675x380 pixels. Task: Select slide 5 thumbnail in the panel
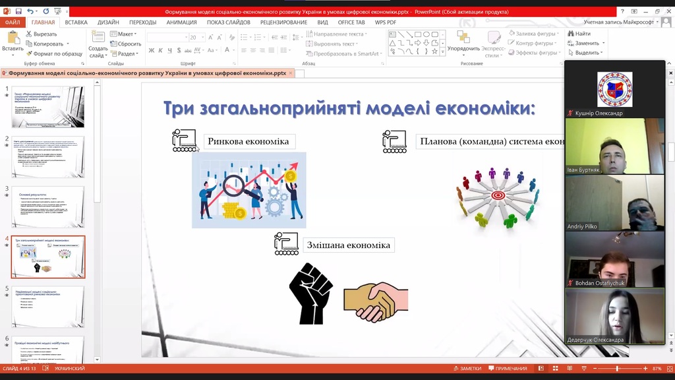[x=48, y=307]
